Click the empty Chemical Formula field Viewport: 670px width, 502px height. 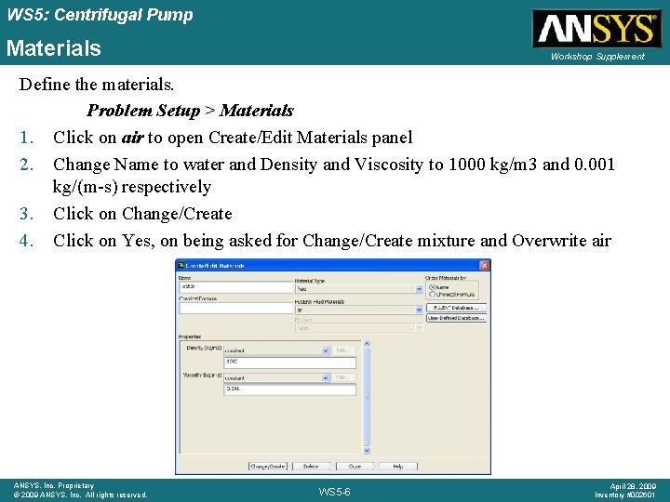(235, 309)
